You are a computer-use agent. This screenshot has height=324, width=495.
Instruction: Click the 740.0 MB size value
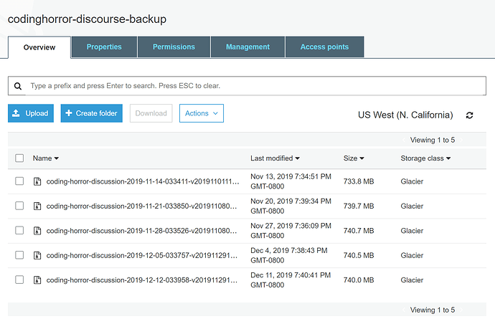click(359, 280)
